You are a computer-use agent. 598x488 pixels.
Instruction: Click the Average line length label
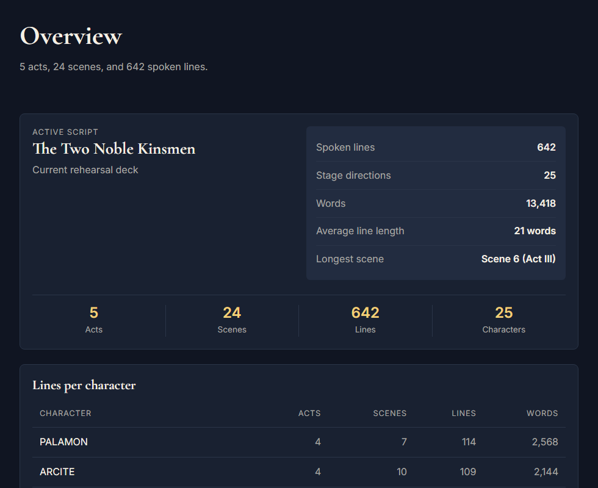(x=360, y=231)
